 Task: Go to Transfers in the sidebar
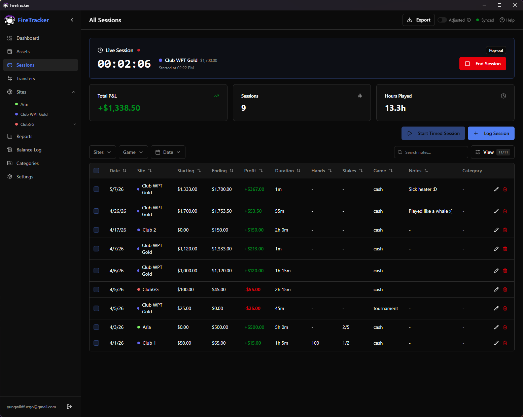pos(40,78)
